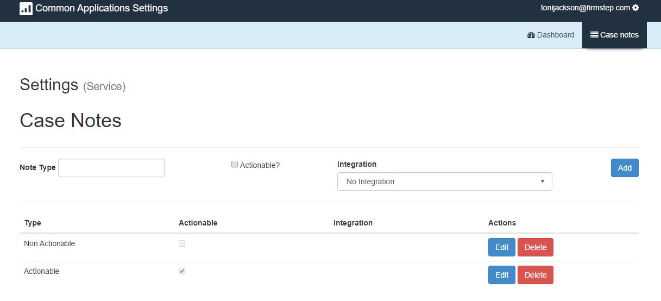This screenshot has height=301, width=661.
Task: Click the Integration label above the dropdown
Action: coord(357,164)
